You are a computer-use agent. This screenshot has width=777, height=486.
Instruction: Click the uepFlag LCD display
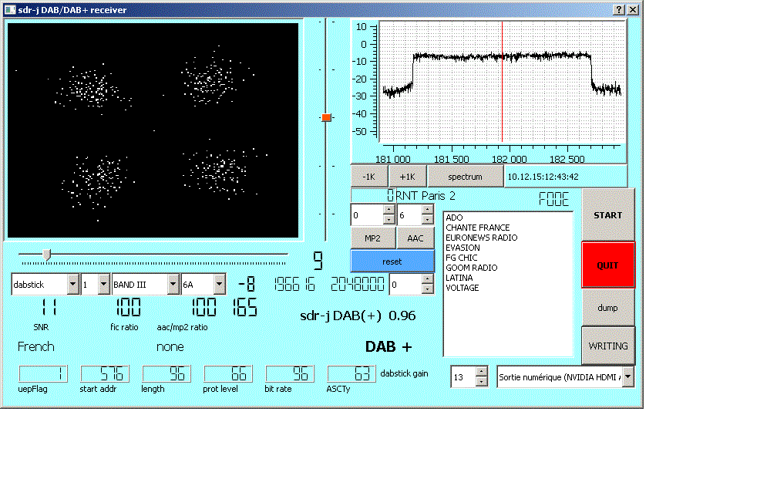coord(43,373)
